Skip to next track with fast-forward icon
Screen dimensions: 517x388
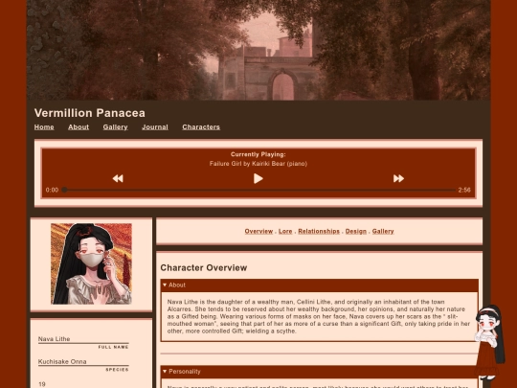pyautogui.click(x=398, y=178)
